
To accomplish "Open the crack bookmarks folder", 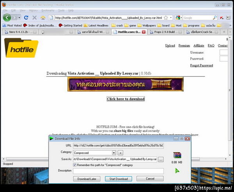I will point(117,25).
